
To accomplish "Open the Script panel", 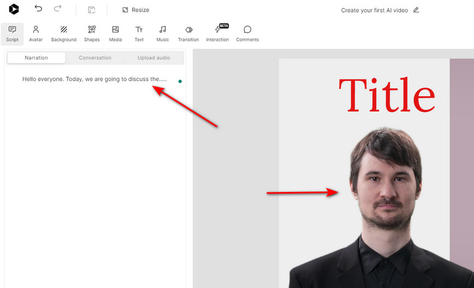I will click(x=12, y=34).
